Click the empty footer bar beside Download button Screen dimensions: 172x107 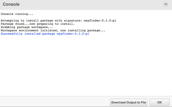pos(55,102)
